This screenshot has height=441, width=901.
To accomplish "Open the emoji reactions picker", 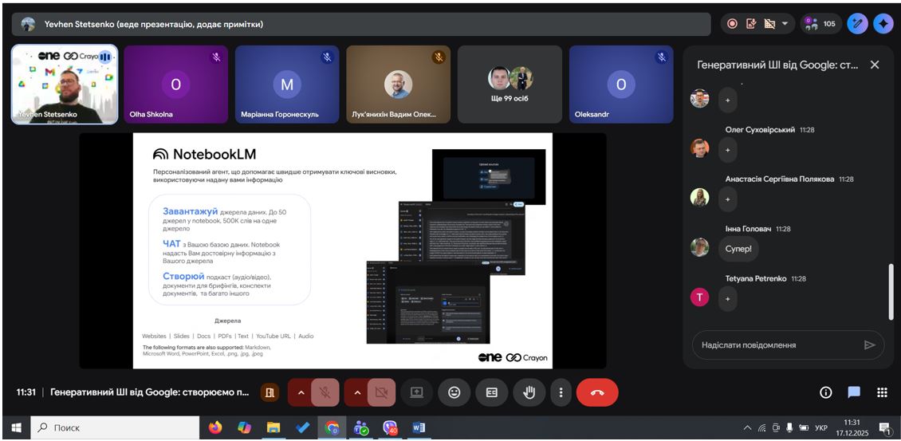I will pyautogui.click(x=454, y=392).
